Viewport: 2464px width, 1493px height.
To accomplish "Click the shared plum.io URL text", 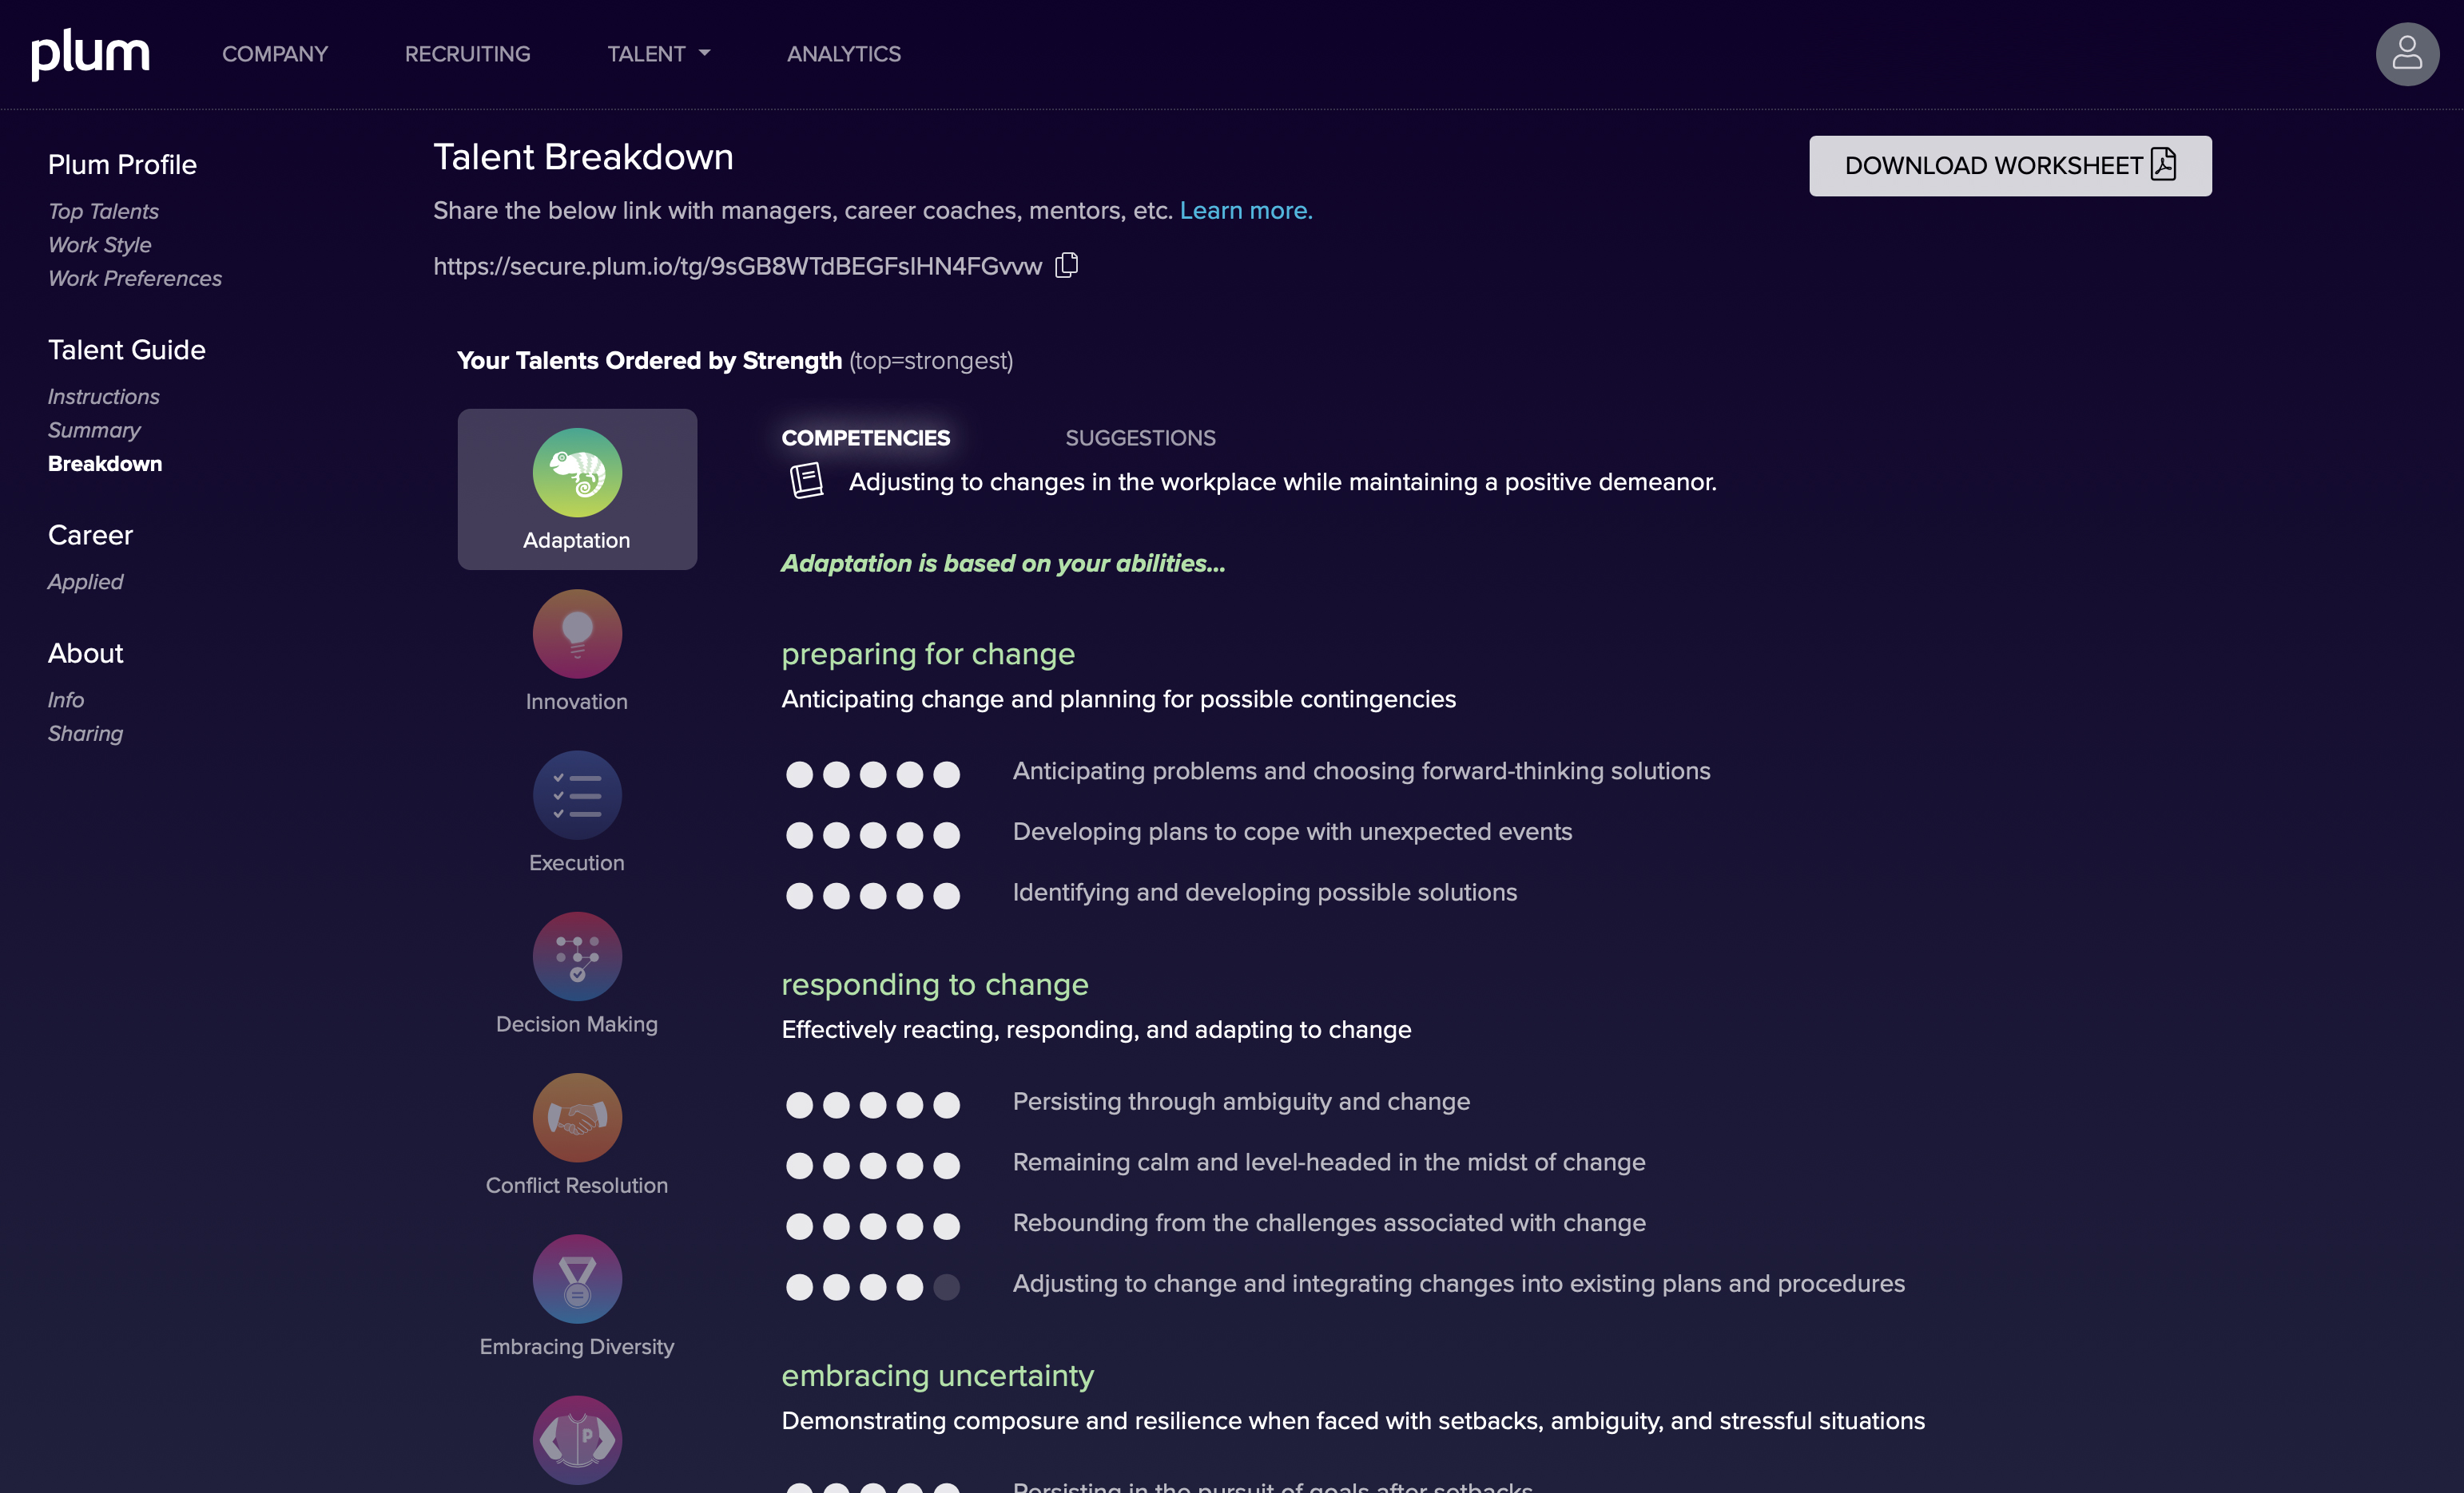I will tap(737, 266).
